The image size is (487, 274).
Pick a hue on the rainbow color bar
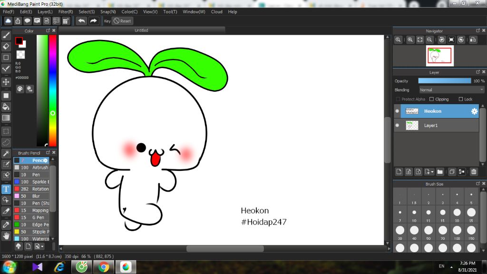tap(53, 90)
